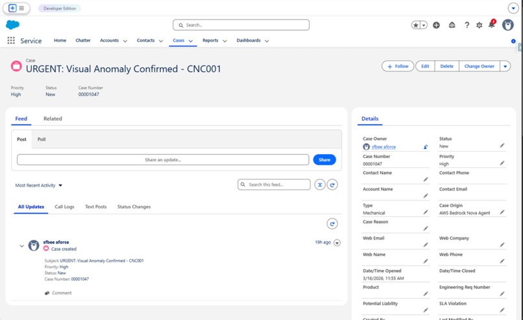Edit the Case Reason pencil icon
This screenshot has height=320, width=523.
click(426, 229)
